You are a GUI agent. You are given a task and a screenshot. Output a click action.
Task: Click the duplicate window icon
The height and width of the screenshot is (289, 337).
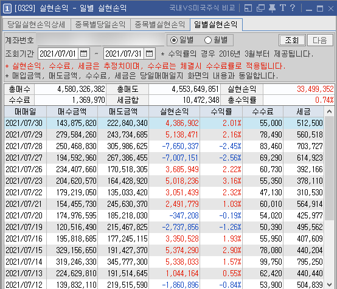[x=260, y=8]
